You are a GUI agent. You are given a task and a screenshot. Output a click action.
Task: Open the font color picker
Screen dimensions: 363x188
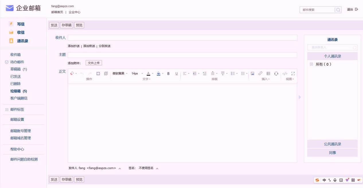pos(149,74)
